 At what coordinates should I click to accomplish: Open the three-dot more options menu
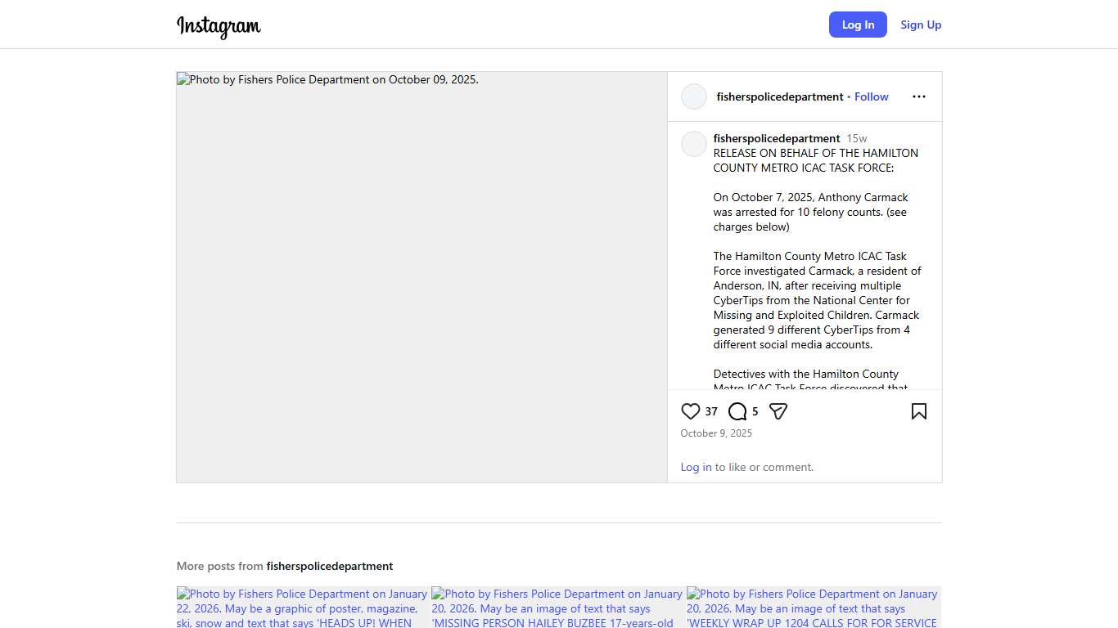tap(919, 96)
